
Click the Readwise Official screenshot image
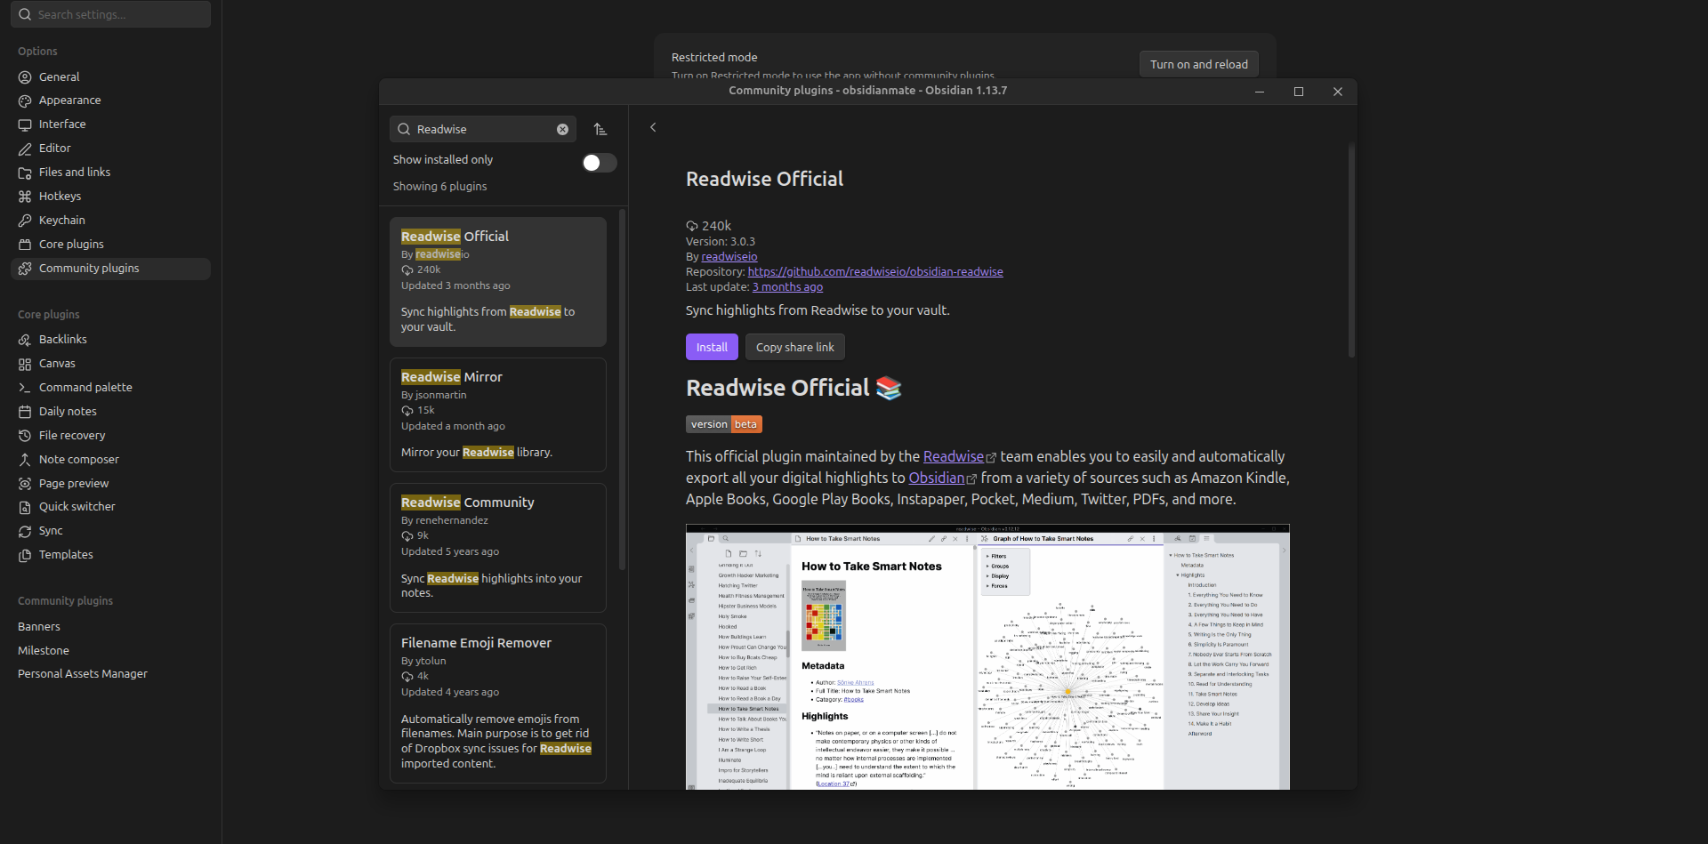point(987,657)
